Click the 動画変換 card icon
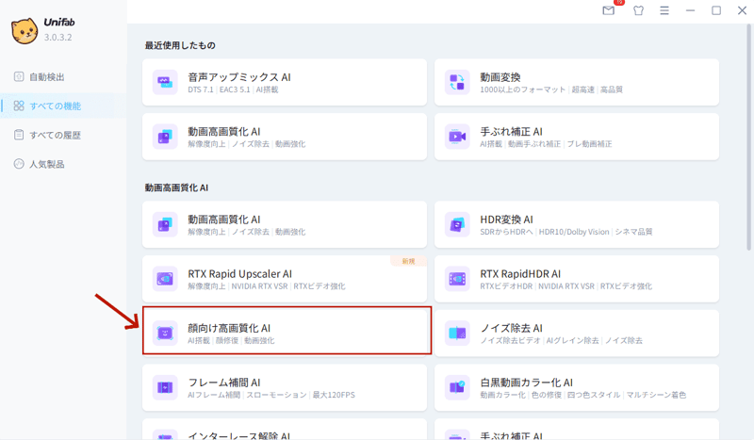Image resolution: width=754 pixels, height=440 pixels. [x=457, y=83]
